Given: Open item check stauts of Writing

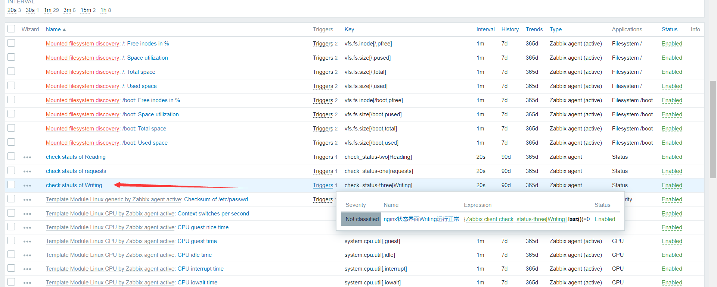Looking at the screenshot, I should 74,185.
